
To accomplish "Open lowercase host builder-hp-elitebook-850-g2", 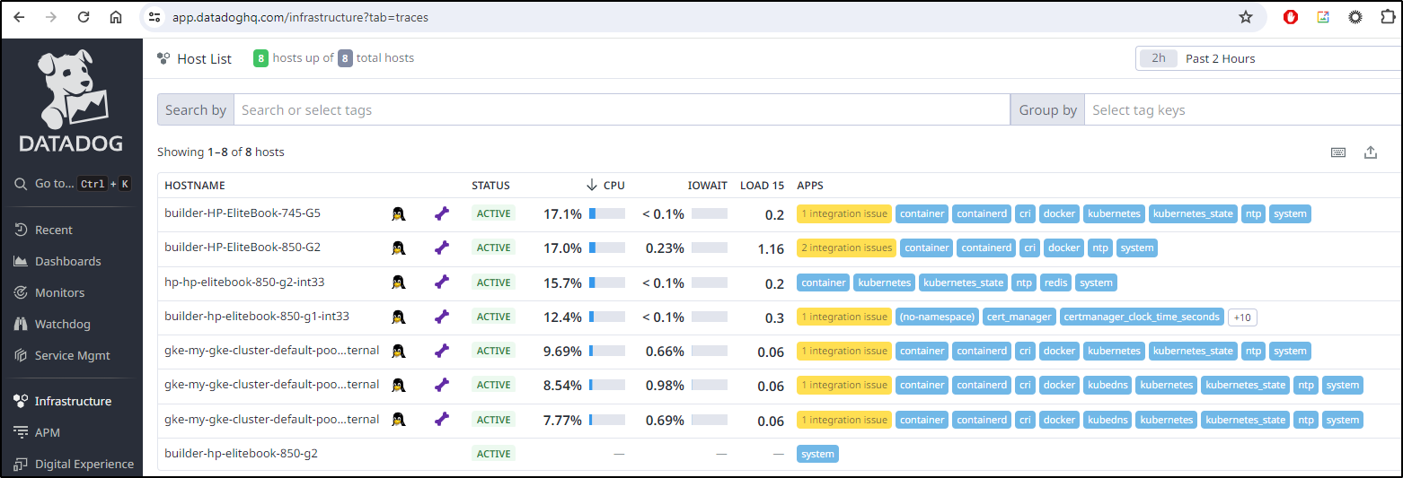I will tap(241, 453).
